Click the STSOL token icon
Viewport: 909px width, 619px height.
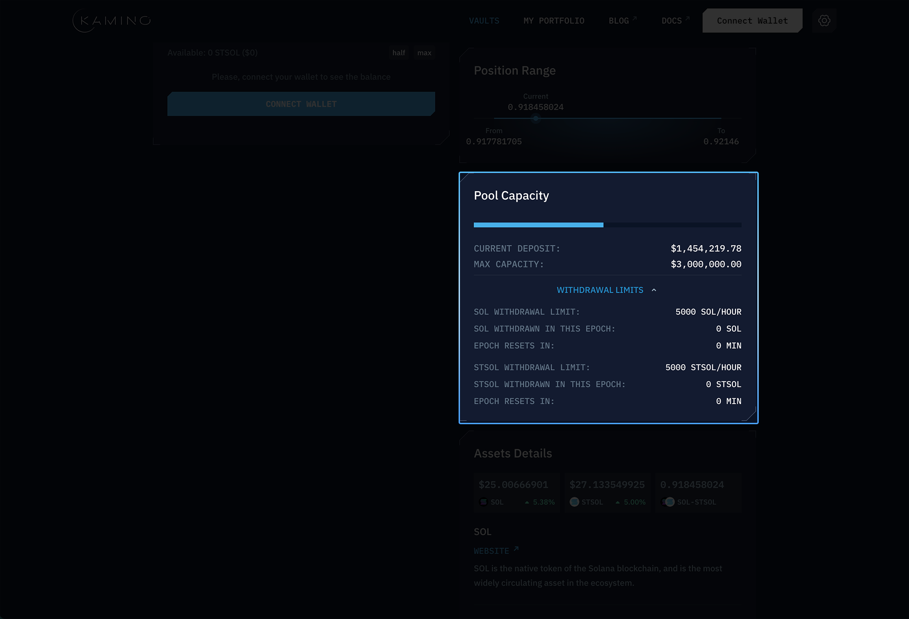coord(574,502)
